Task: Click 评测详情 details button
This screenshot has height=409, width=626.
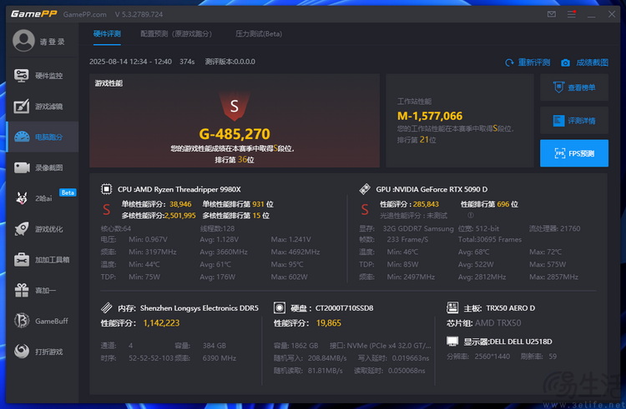Action: [x=574, y=120]
